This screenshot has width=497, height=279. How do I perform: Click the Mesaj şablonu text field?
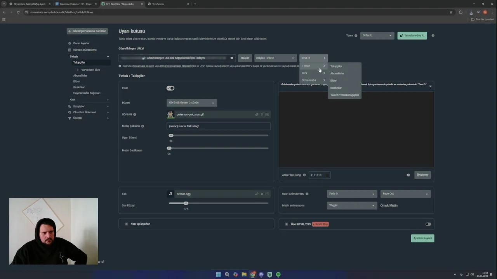(219, 126)
